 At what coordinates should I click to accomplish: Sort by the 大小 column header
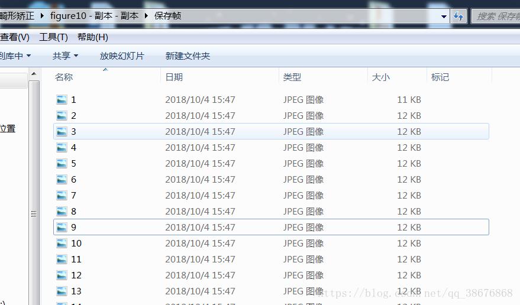[381, 77]
